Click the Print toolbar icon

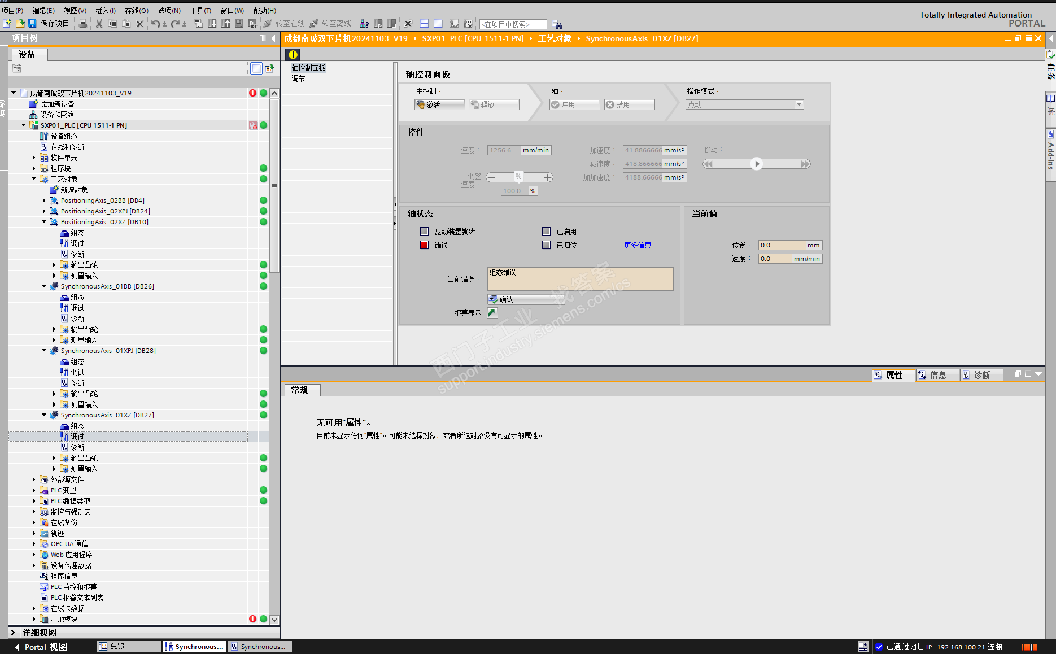pos(83,23)
